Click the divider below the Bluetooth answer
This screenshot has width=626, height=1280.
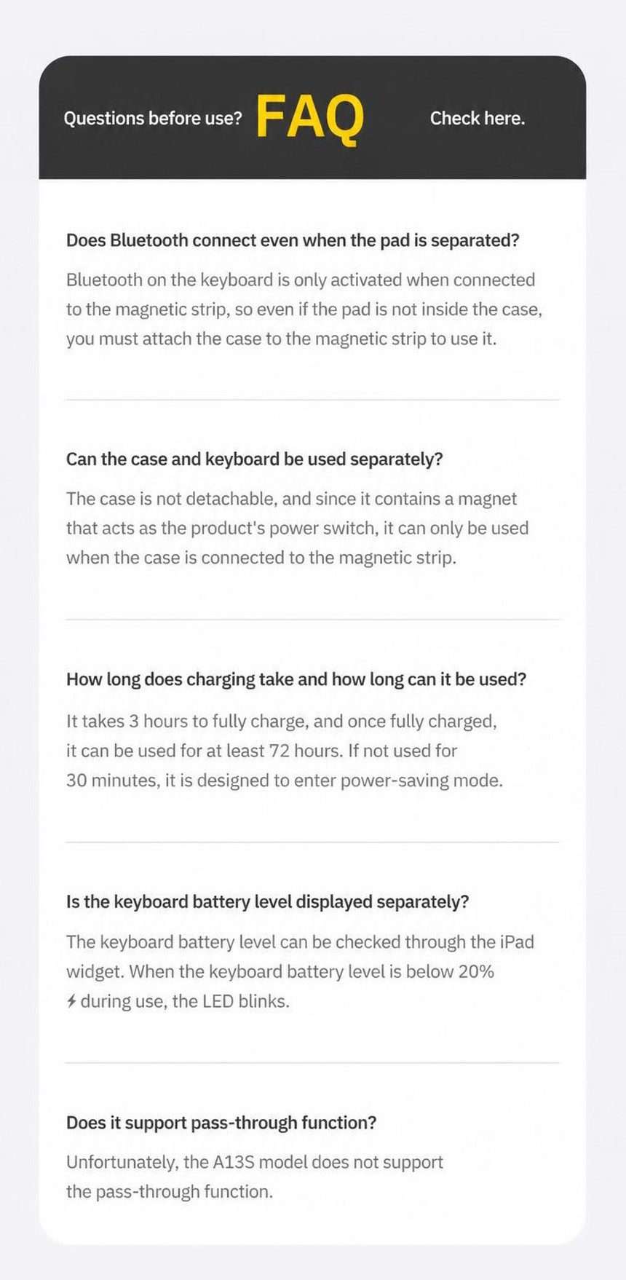[313, 400]
